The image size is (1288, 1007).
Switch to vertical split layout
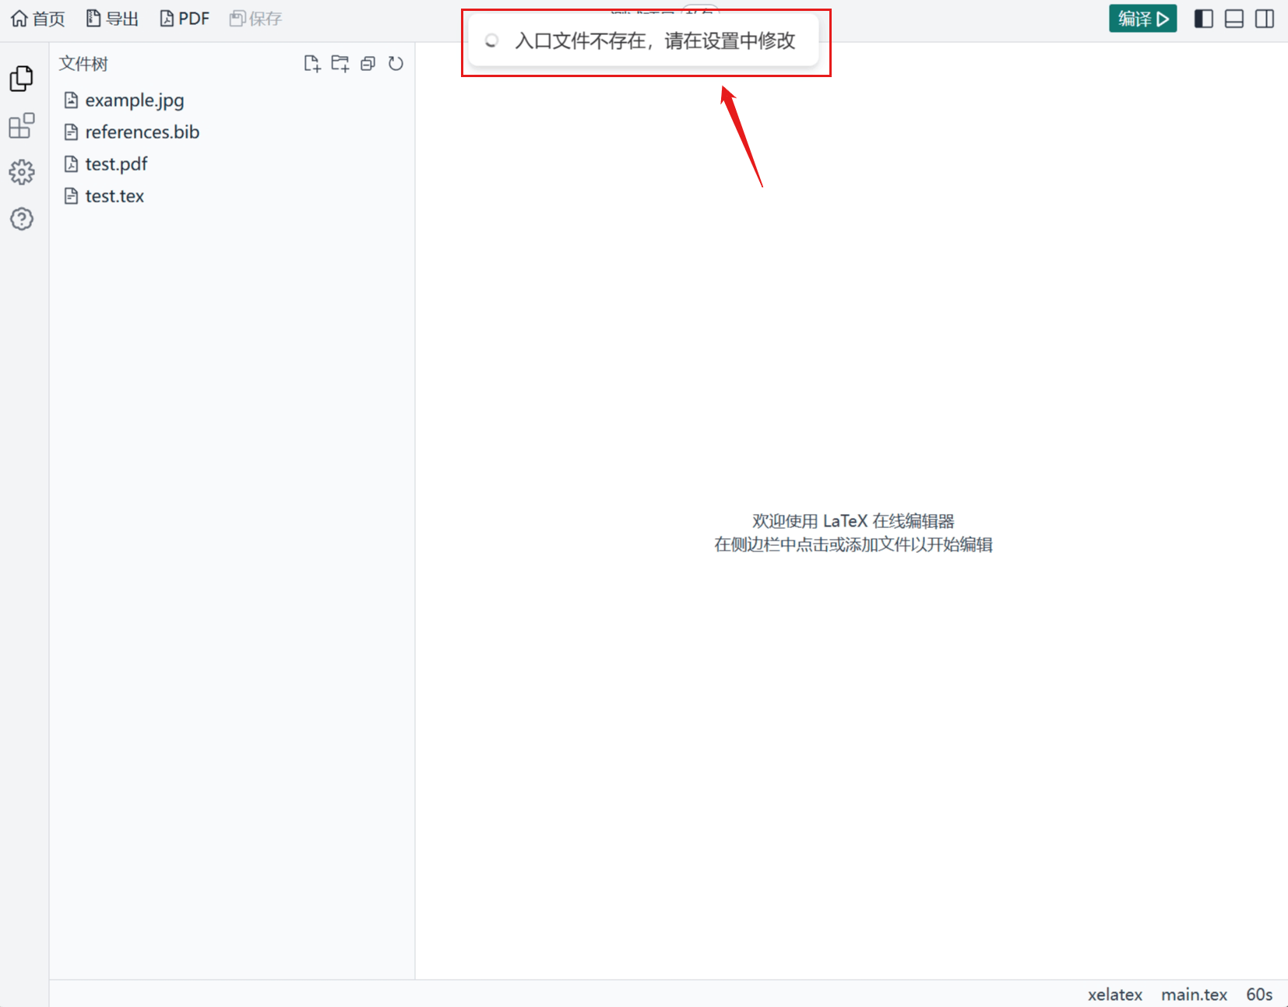pos(1265,18)
